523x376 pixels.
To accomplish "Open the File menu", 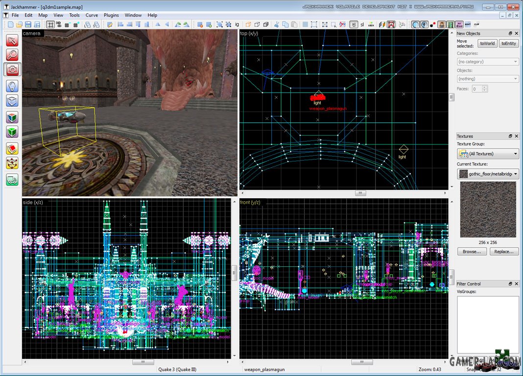I will [x=15, y=15].
